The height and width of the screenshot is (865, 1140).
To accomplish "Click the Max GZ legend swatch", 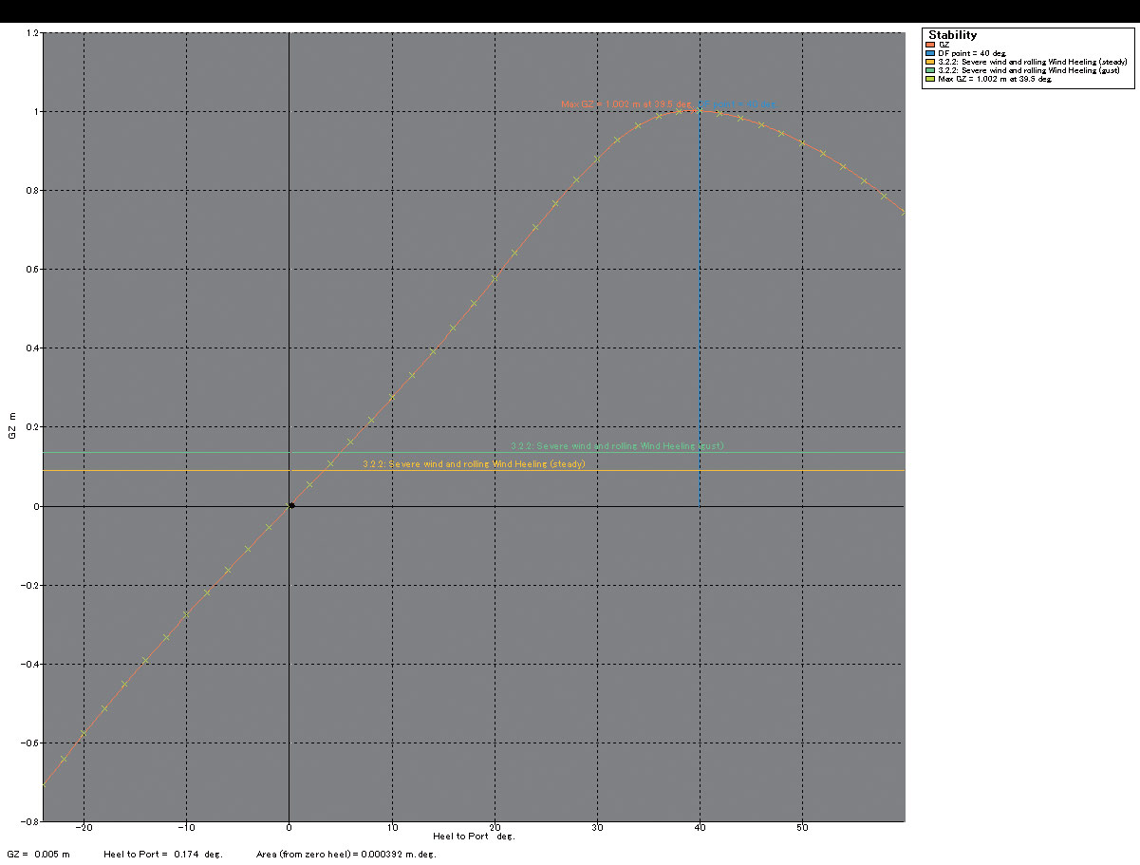I will click(931, 79).
